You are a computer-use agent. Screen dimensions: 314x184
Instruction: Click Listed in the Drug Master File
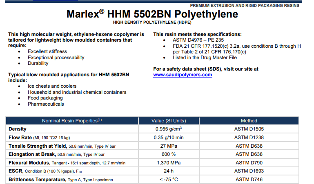click(x=205, y=58)
